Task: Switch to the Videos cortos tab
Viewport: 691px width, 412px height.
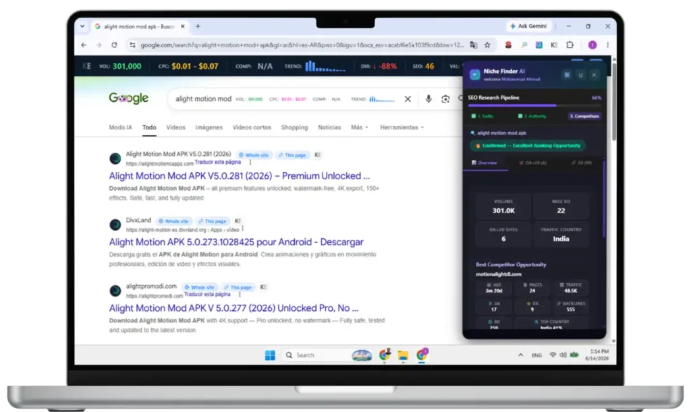Action: click(252, 127)
